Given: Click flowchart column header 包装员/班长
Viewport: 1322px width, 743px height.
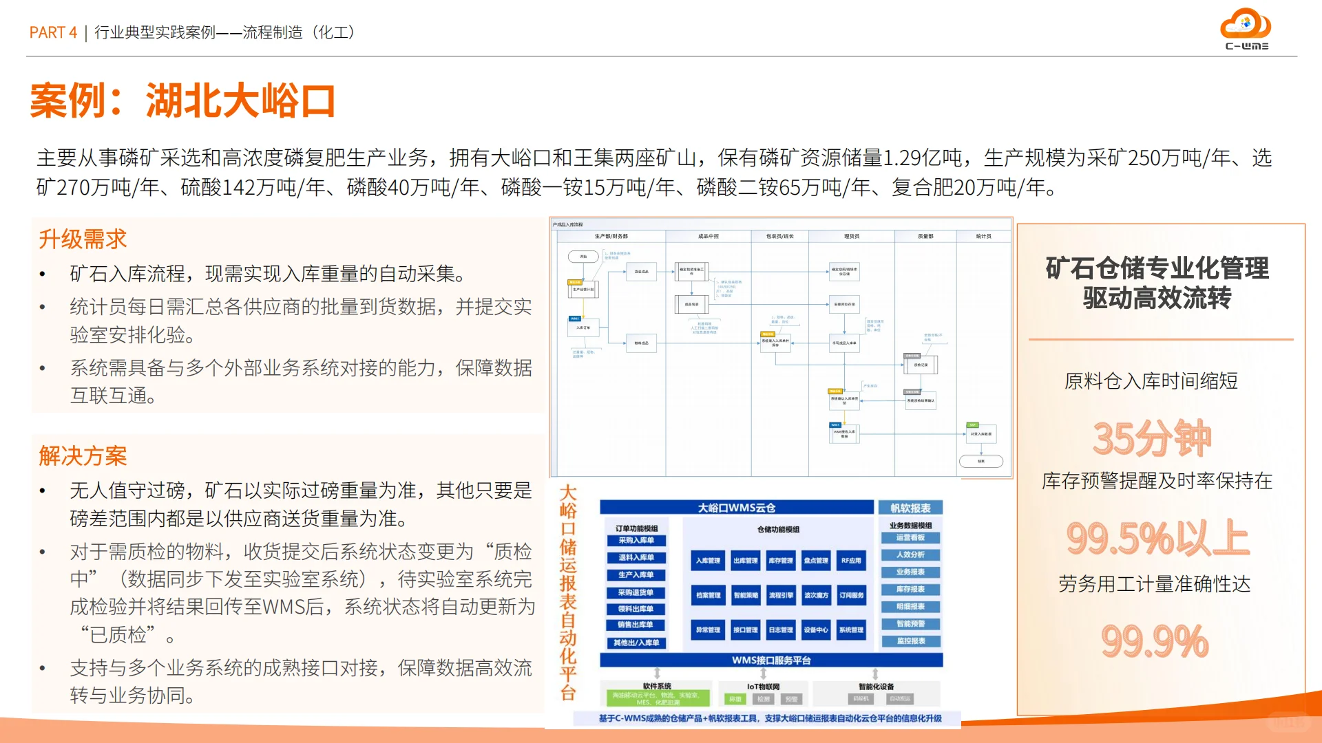Looking at the screenshot, I should click(780, 236).
